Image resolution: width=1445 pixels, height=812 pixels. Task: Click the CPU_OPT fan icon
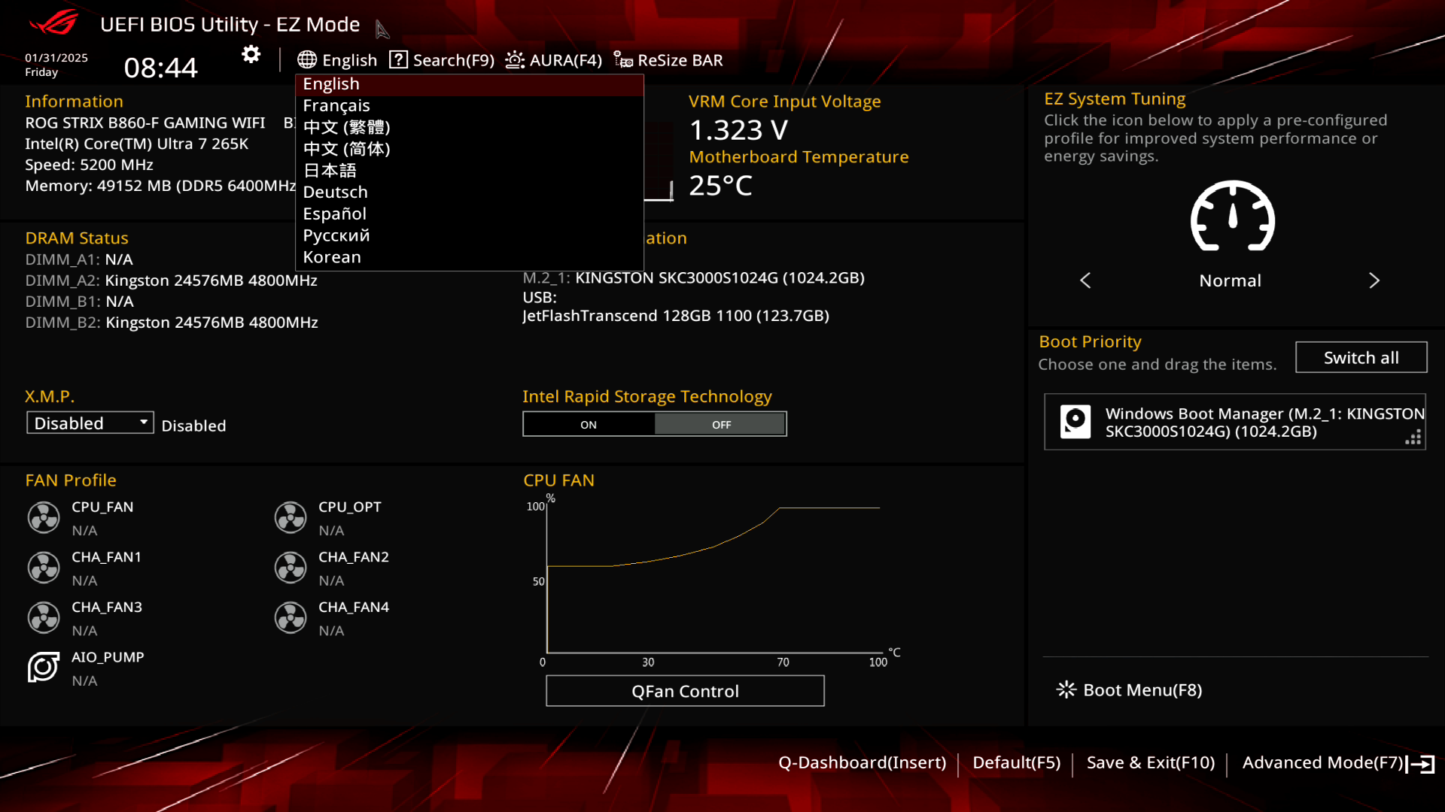coord(291,517)
